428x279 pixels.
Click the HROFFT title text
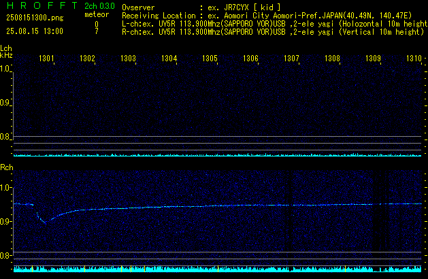click(x=42, y=5)
